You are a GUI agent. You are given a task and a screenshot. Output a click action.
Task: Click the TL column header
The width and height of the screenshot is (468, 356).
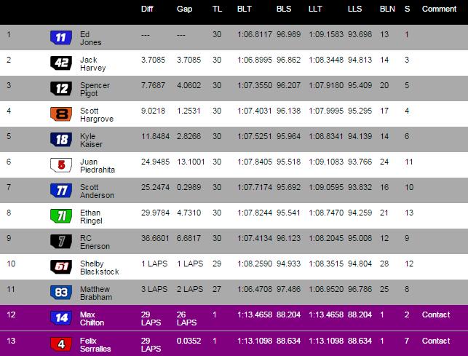[x=218, y=9]
